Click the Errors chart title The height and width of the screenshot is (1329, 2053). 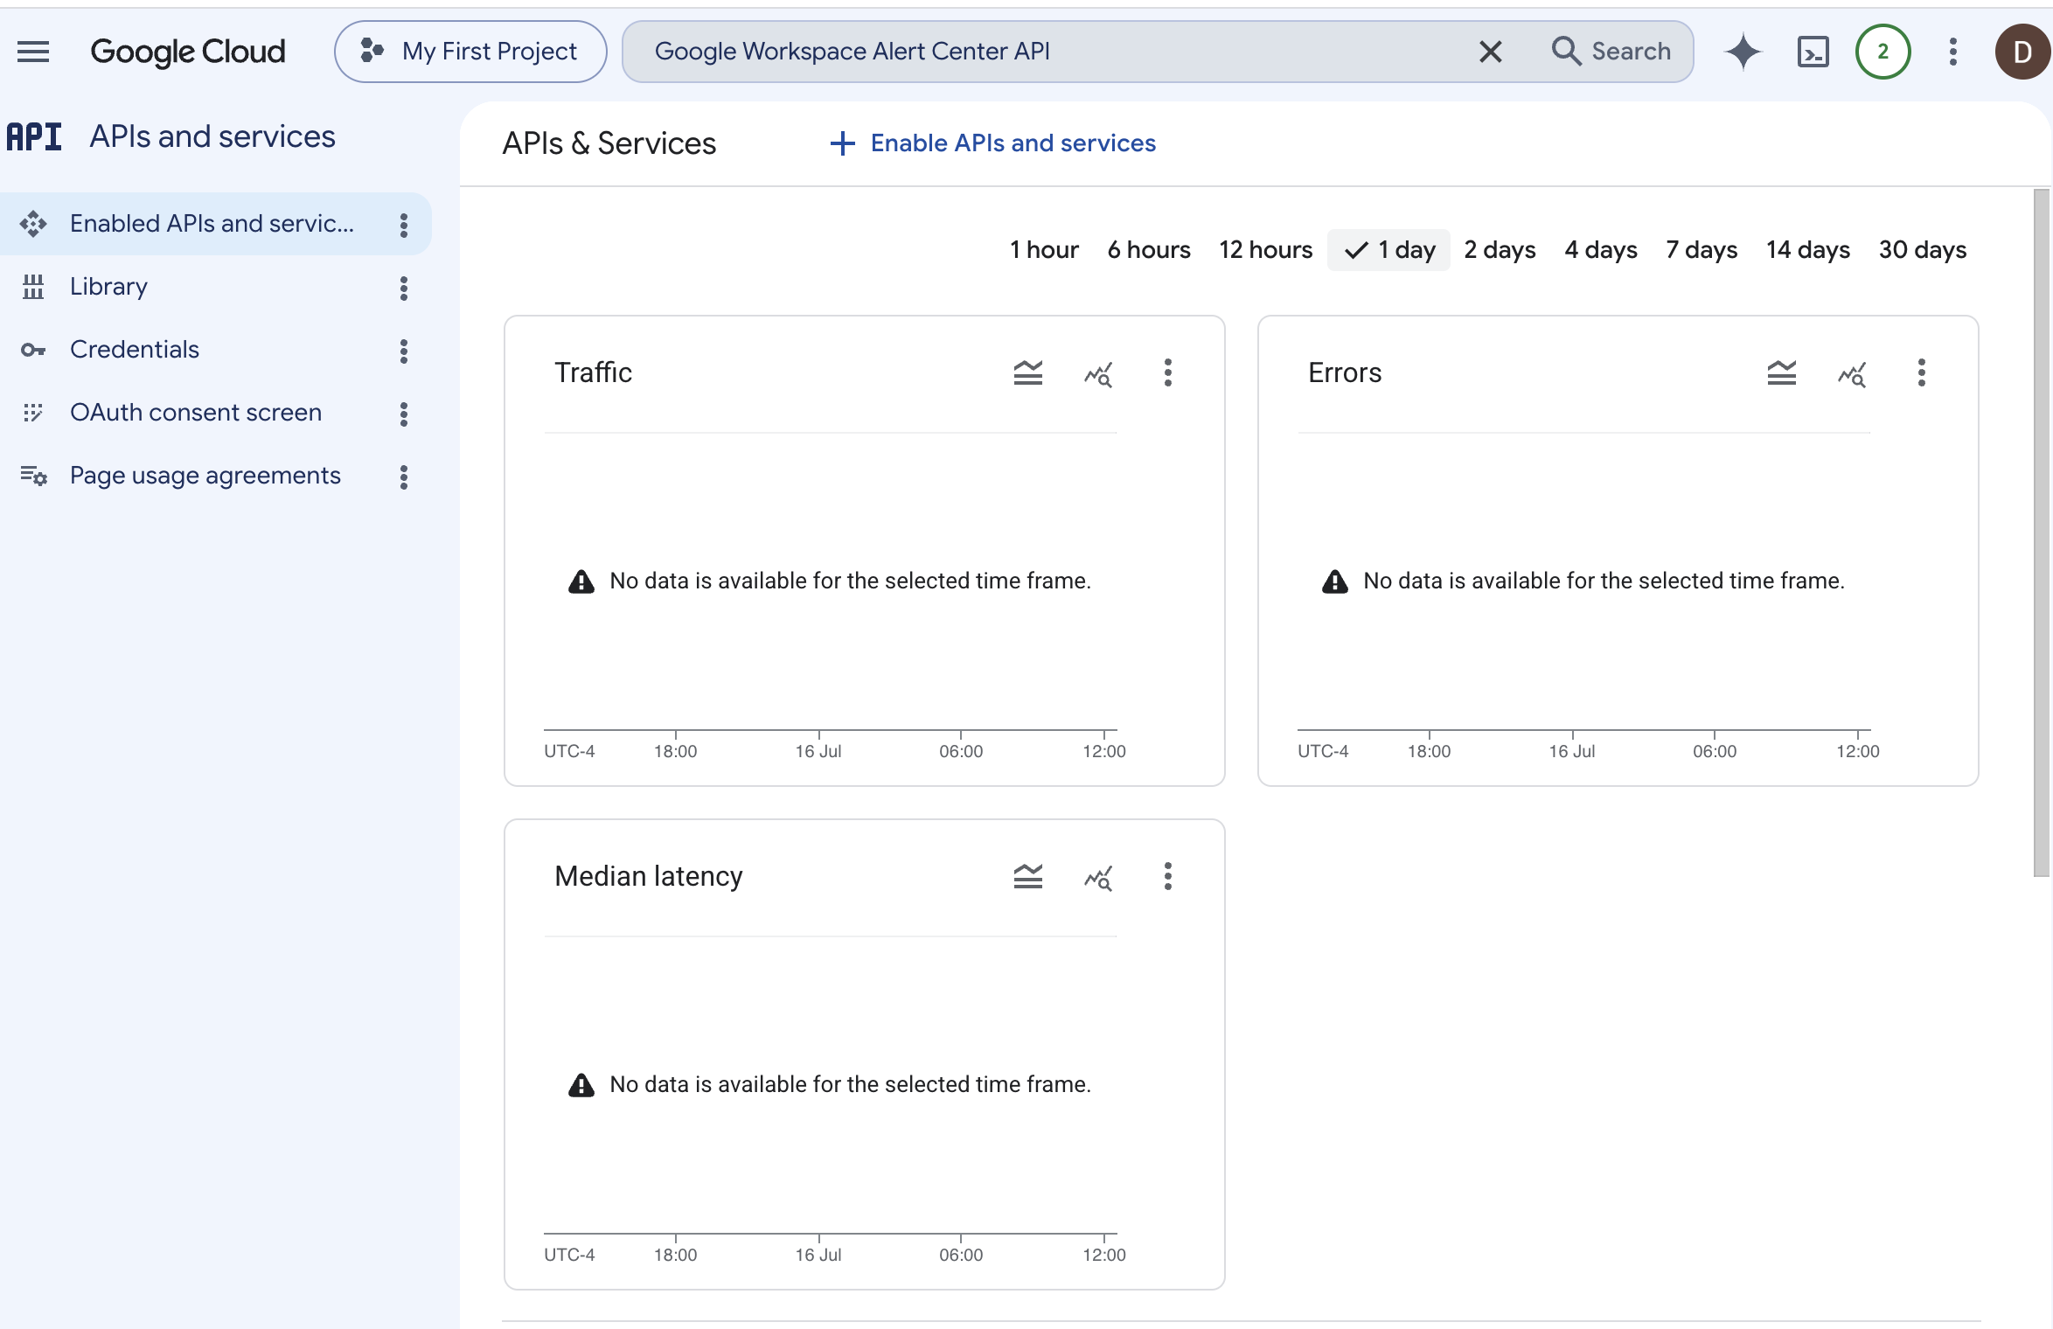[x=1345, y=372]
